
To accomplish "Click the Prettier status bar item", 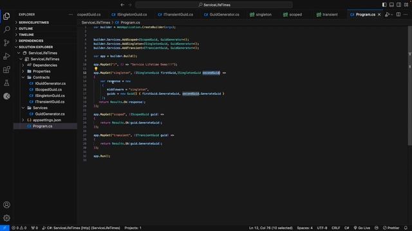I will pyautogui.click(x=391, y=228).
